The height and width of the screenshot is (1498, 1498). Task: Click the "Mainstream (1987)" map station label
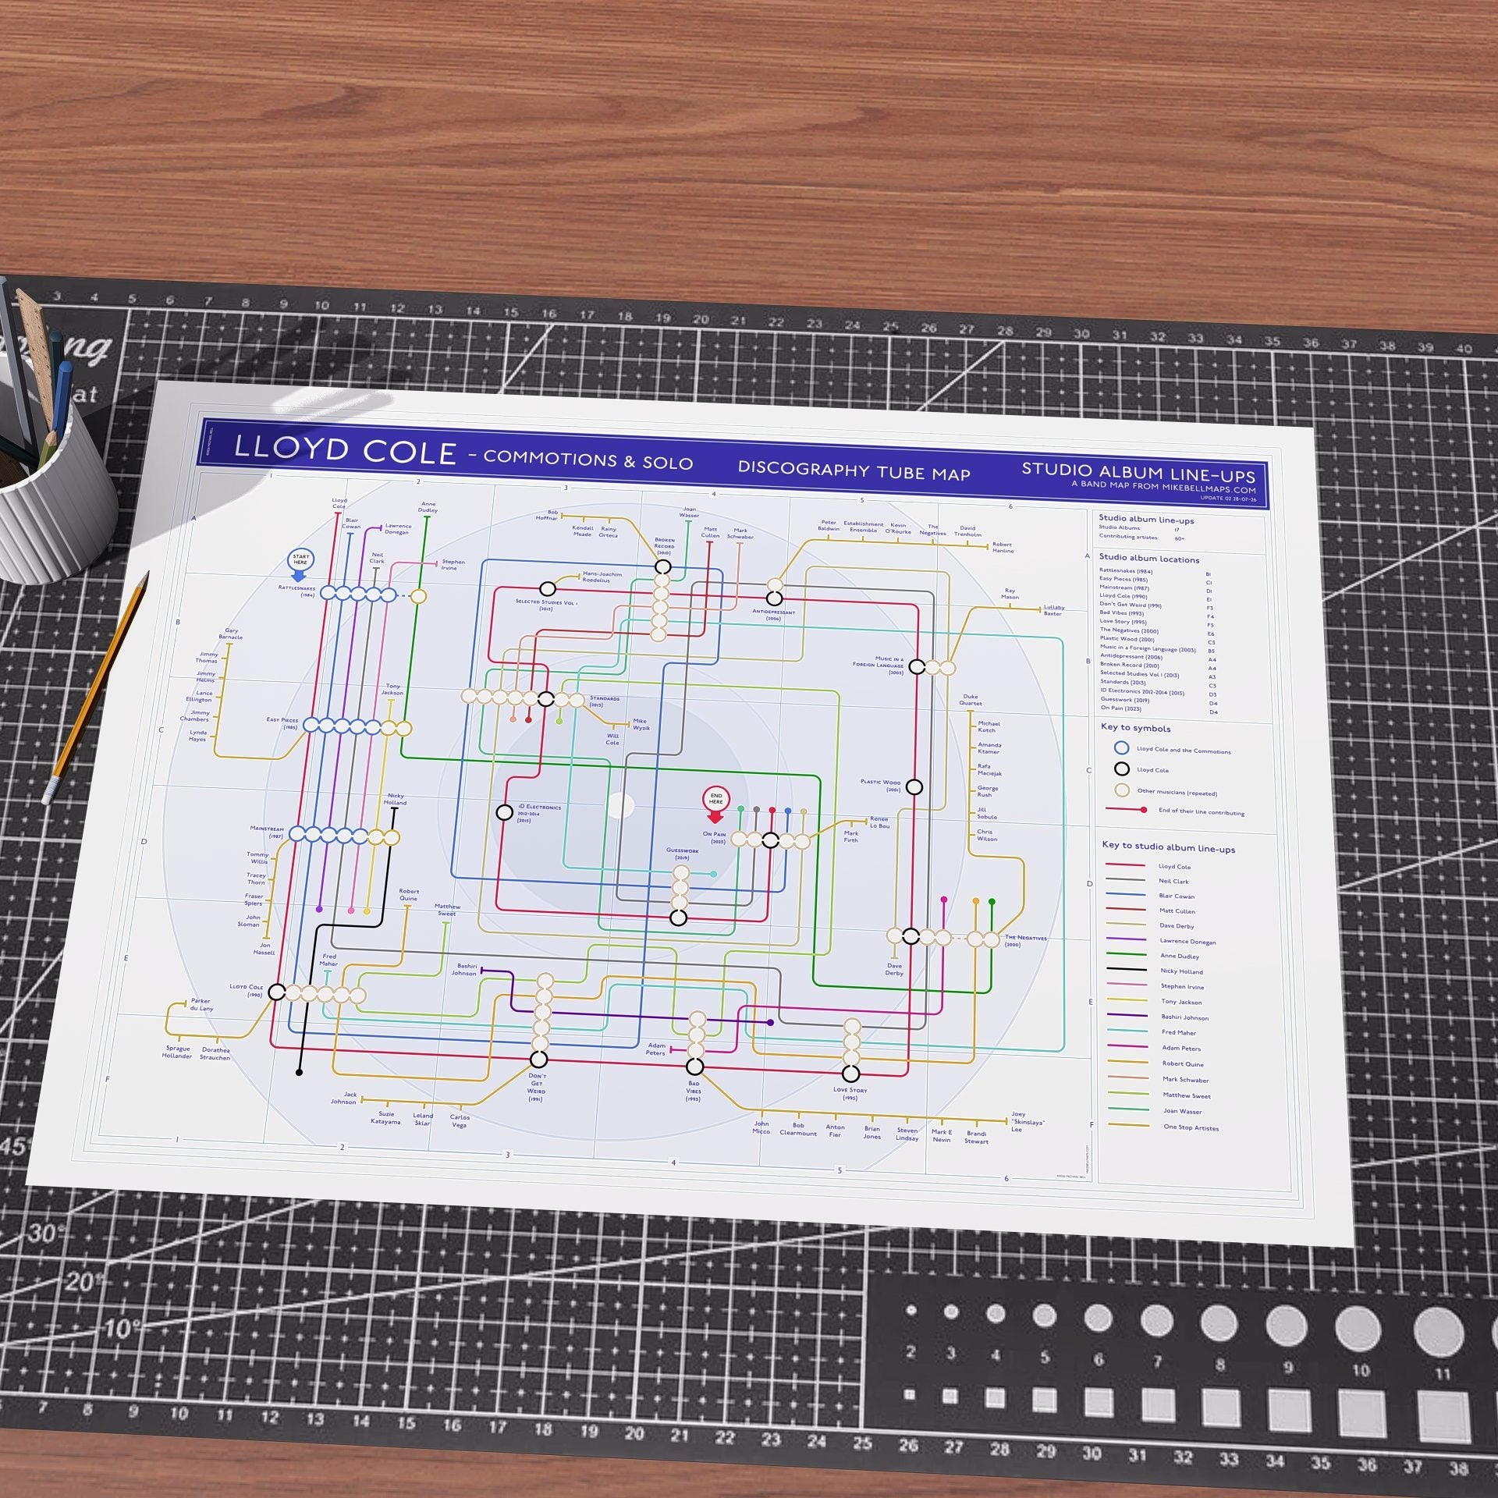click(268, 832)
